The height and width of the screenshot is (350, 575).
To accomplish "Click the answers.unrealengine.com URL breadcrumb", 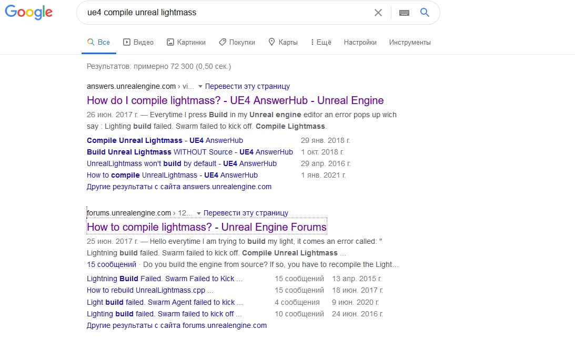I will tap(140, 87).
